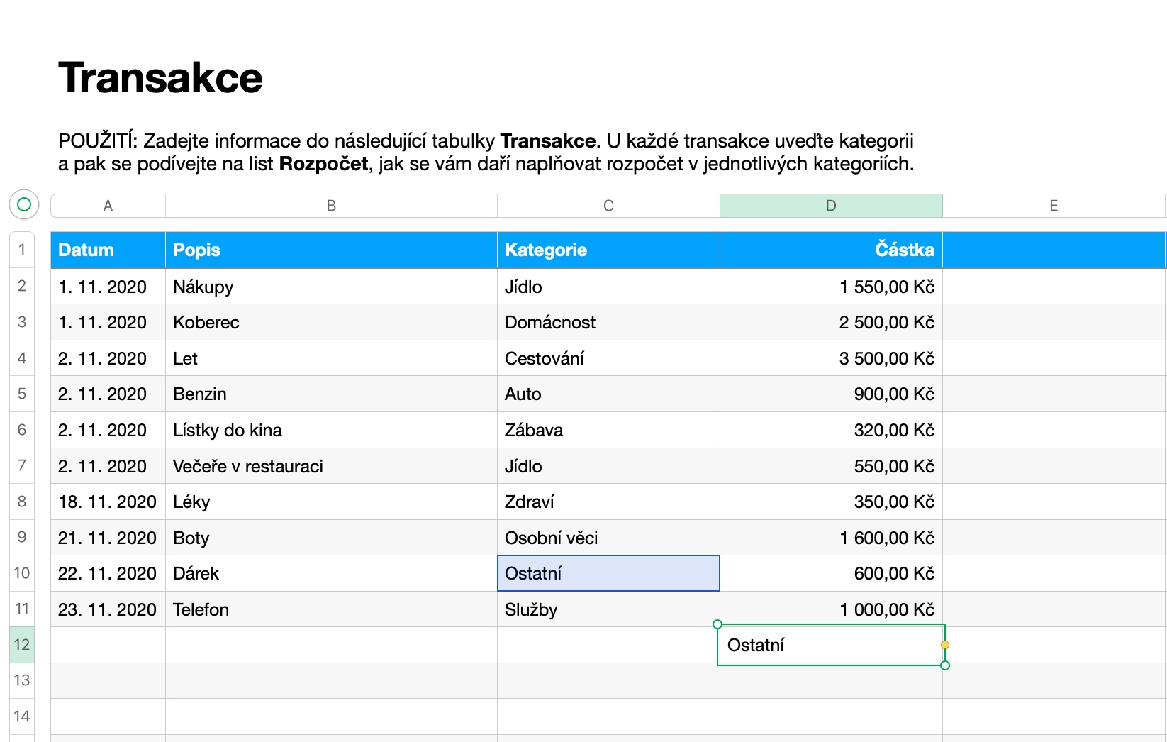The height and width of the screenshot is (742, 1167).
Task: Select column A header
Action: point(108,206)
